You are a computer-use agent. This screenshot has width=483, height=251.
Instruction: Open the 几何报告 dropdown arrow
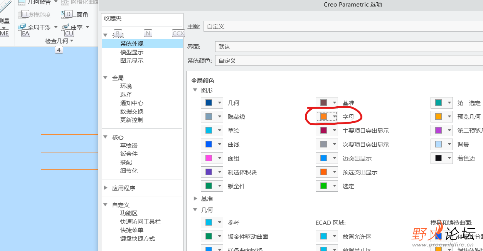[x=56, y=2]
